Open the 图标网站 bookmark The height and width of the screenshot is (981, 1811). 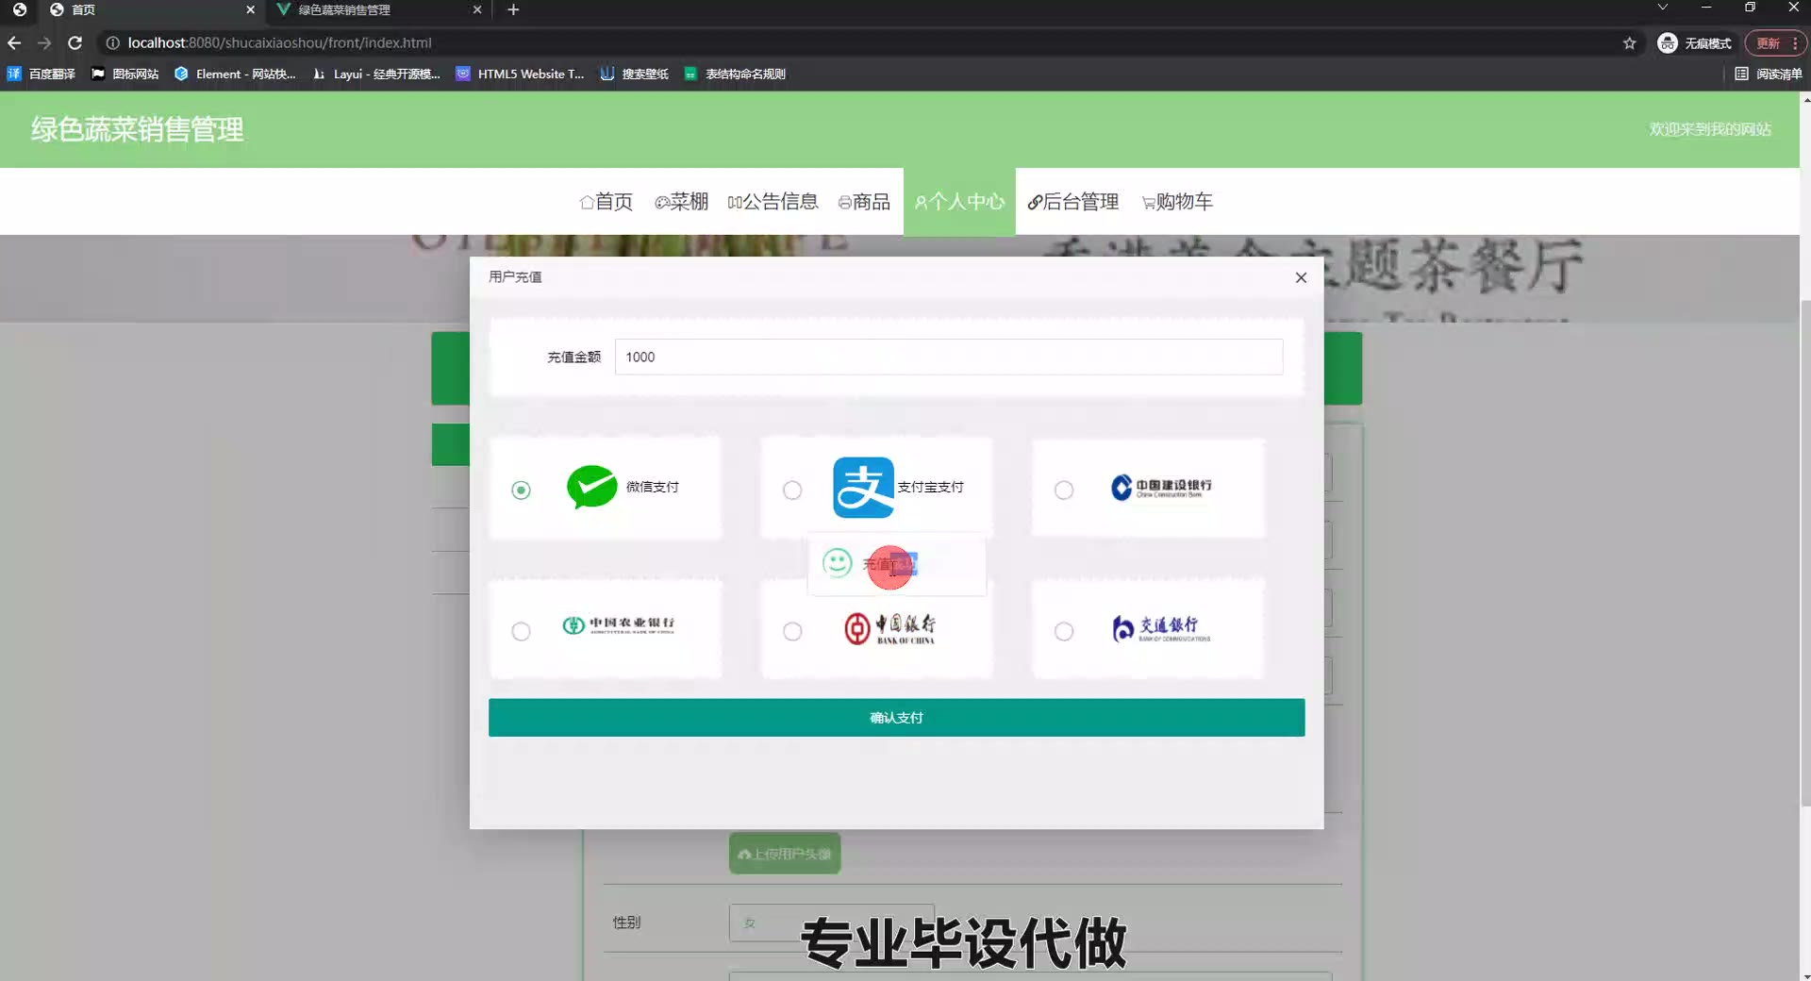coord(125,74)
